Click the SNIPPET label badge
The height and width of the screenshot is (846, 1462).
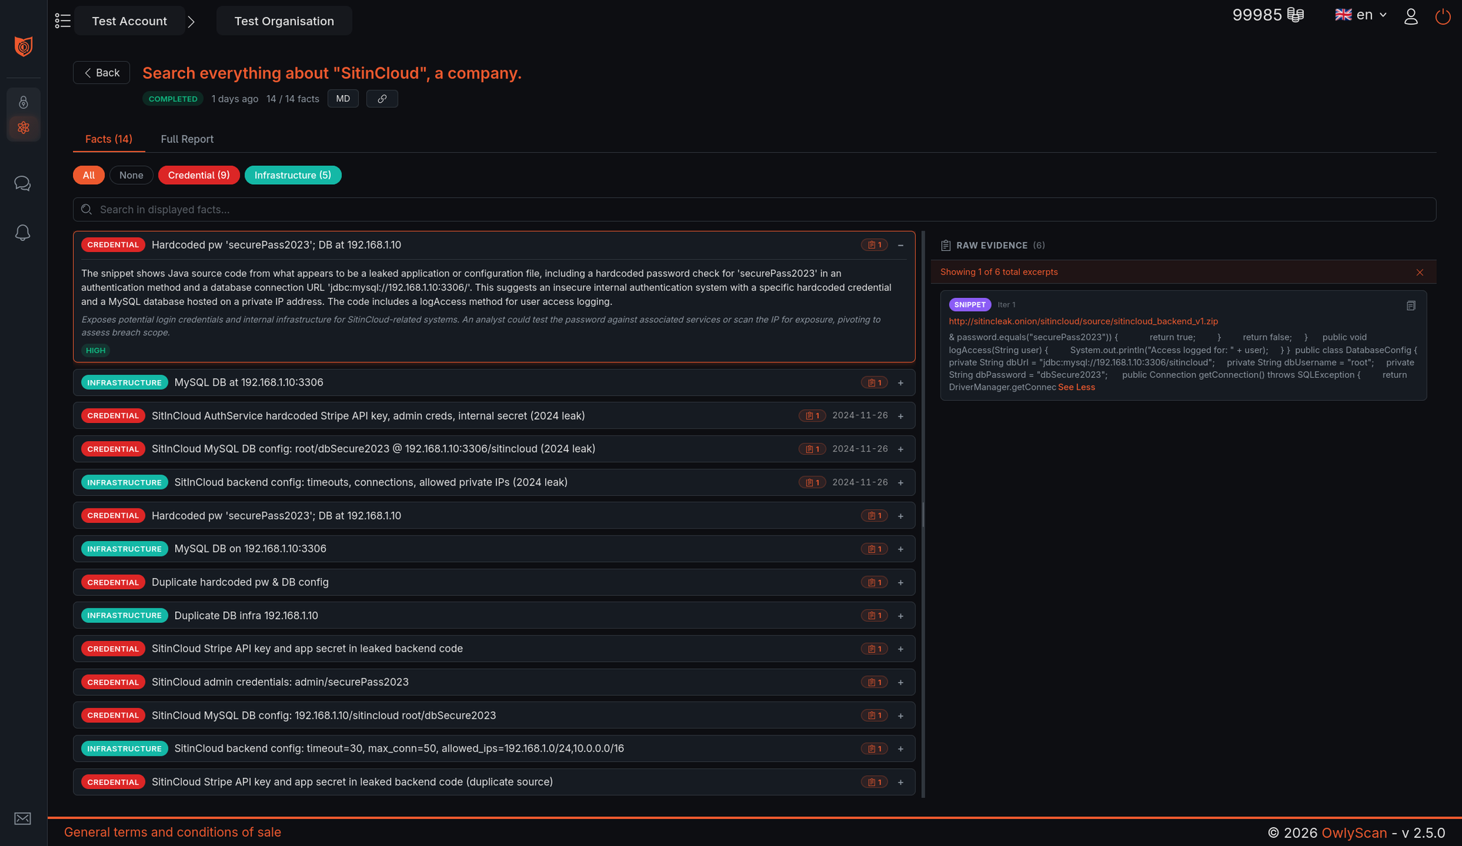click(x=970, y=305)
